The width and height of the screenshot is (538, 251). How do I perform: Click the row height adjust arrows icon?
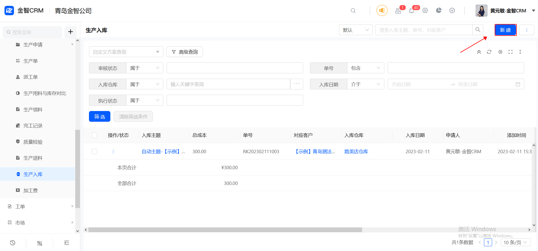click(520, 52)
